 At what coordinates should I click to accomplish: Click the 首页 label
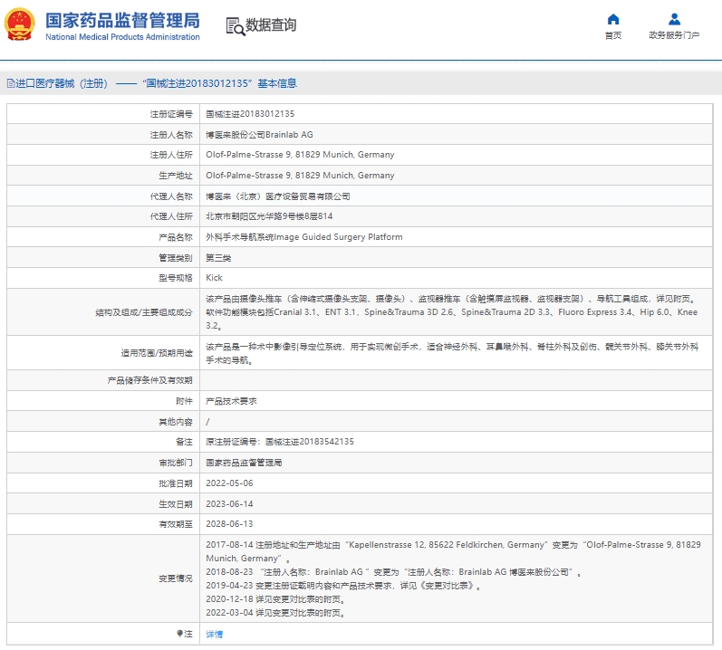(613, 35)
